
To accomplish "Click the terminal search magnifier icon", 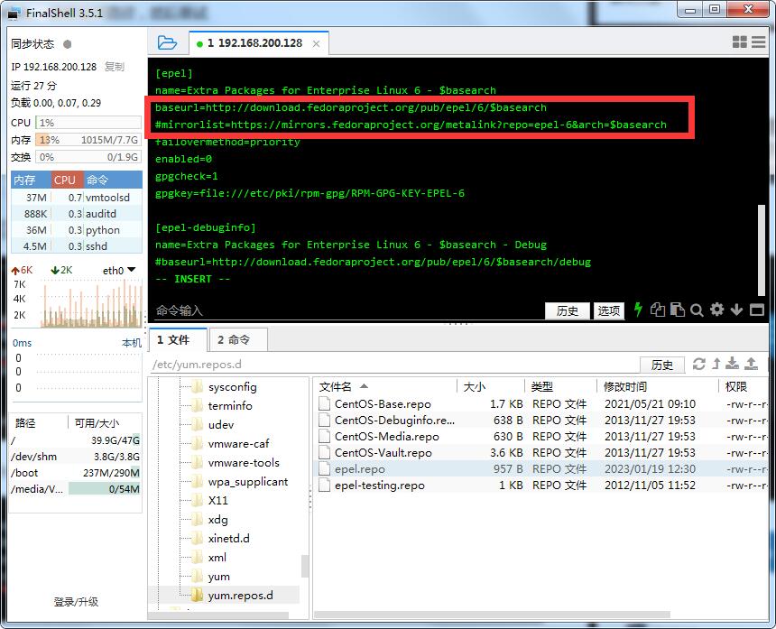I will click(697, 310).
